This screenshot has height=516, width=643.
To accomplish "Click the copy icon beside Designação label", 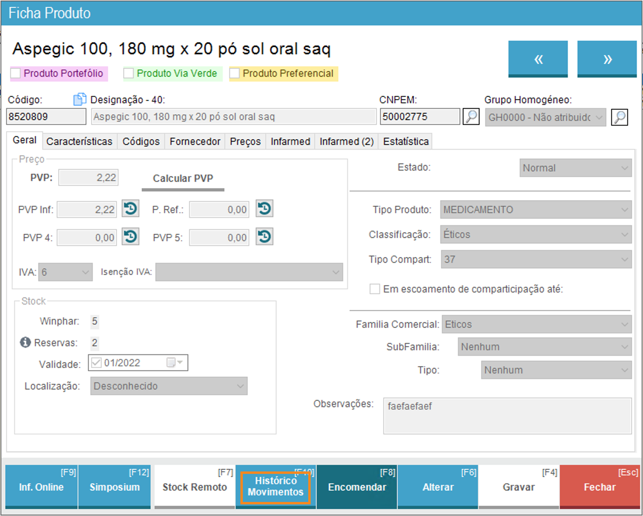I will point(79,99).
